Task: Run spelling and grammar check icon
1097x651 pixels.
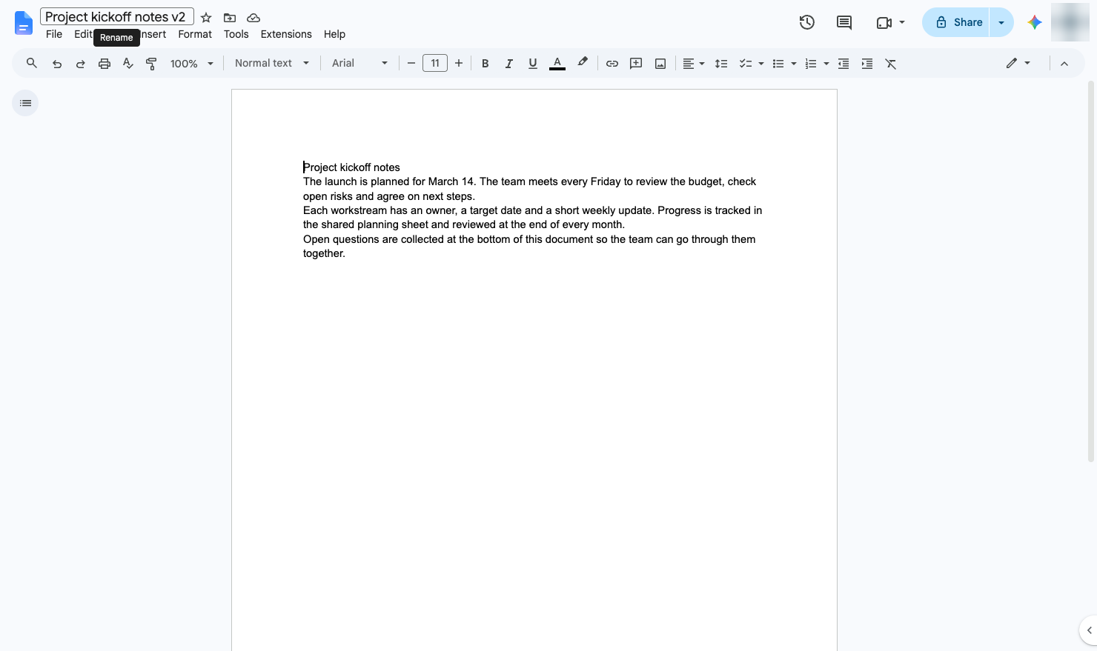Action: (x=128, y=64)
